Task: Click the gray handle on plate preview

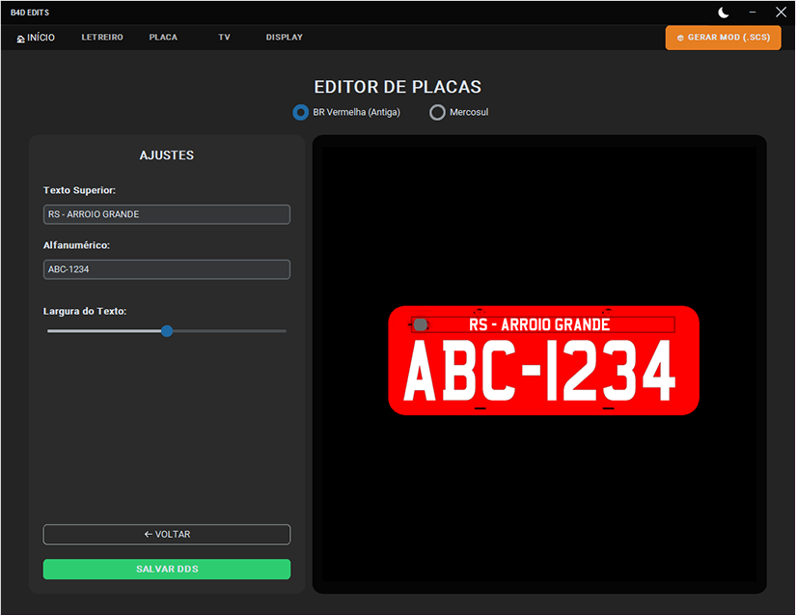Action: click(421, 324)
